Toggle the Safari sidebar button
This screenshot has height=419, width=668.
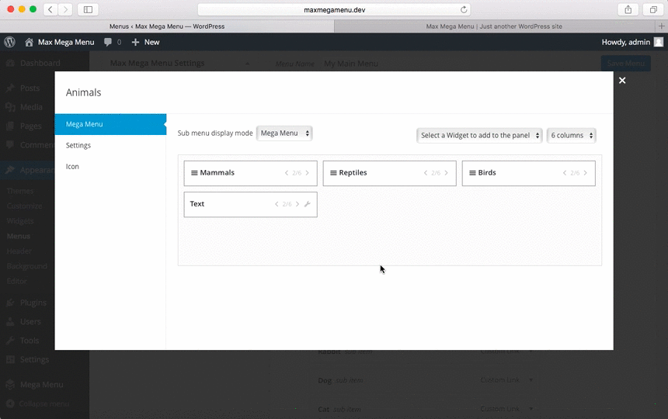(x=88, y=9)
